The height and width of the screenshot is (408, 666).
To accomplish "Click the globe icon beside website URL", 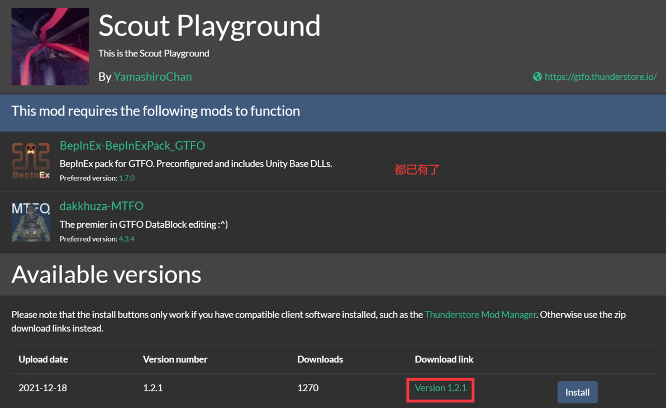I will click(x=537, y=76).
